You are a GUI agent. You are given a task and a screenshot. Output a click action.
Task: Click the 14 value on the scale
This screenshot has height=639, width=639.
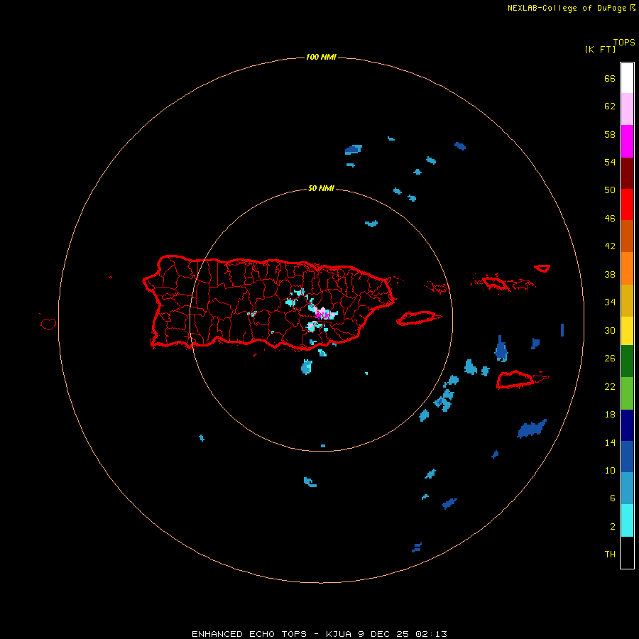pos(610,442)
